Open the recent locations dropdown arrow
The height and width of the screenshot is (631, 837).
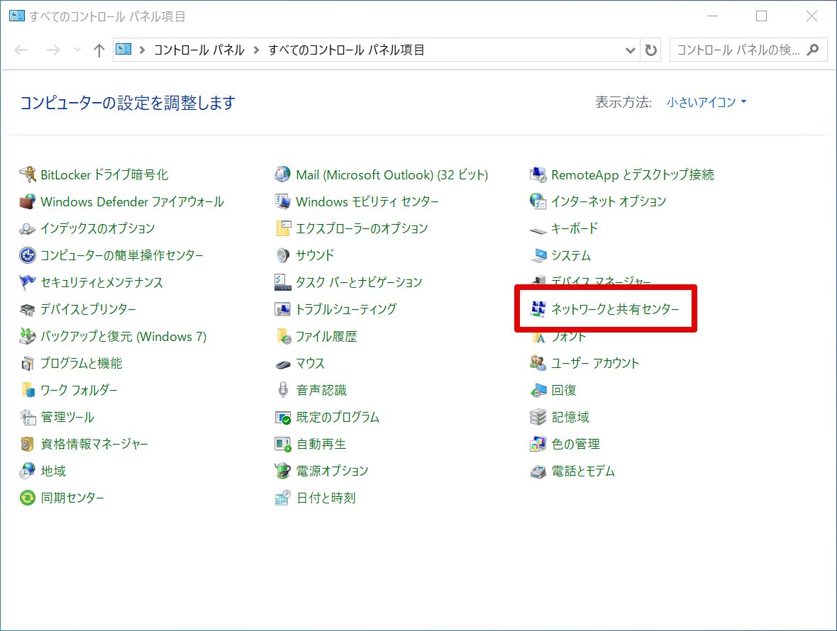pyautogui.click(x=77, y=50)
